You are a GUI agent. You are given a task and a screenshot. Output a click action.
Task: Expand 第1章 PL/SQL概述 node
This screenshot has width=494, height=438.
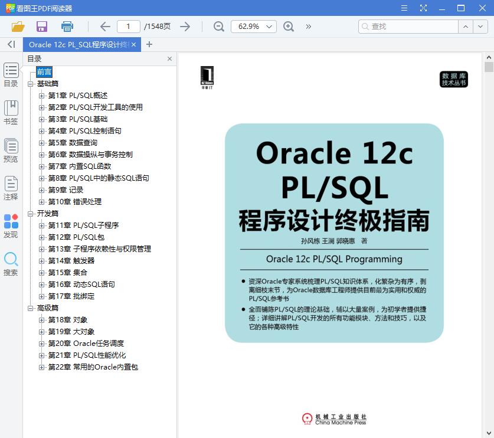(x=41, y=96)
